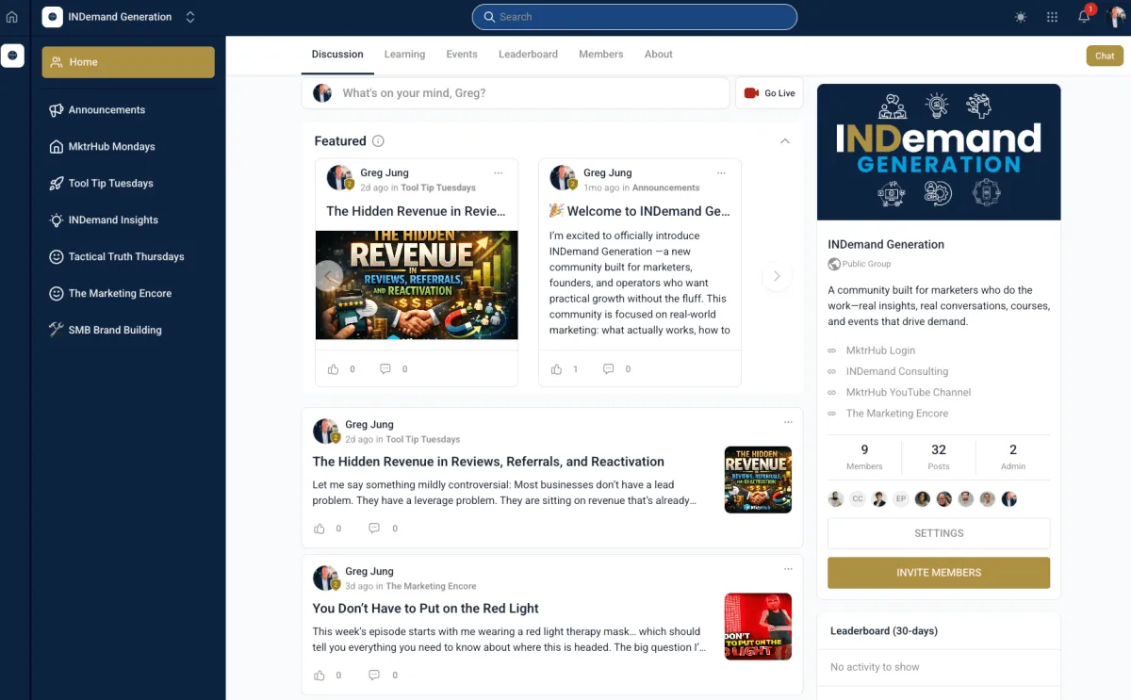The width and height of the screenshot is (1131, 700).
Task: Like the Welcome to INDemand featured post
Action: click(557, 369)
